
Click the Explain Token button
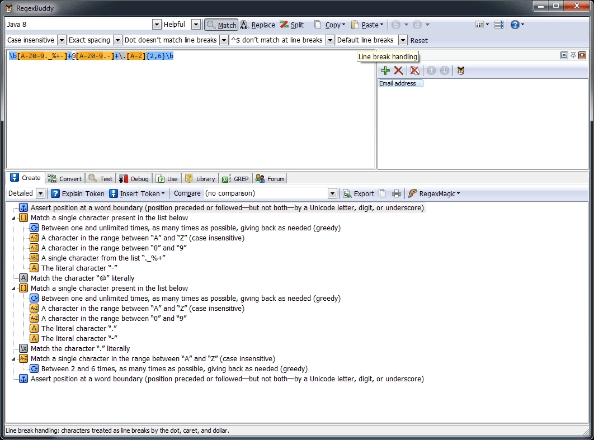coord(78,193)
